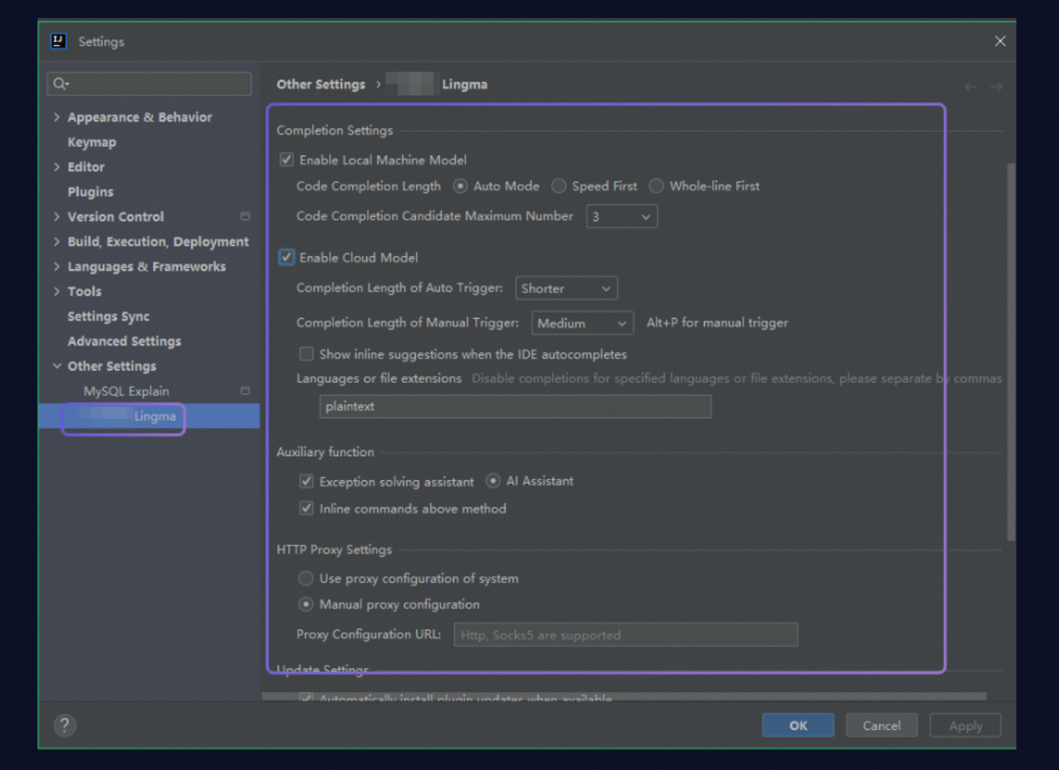Collapse the Other Settings tree node
Viewport: 1059px width, 770px height.
click(57, 366)
